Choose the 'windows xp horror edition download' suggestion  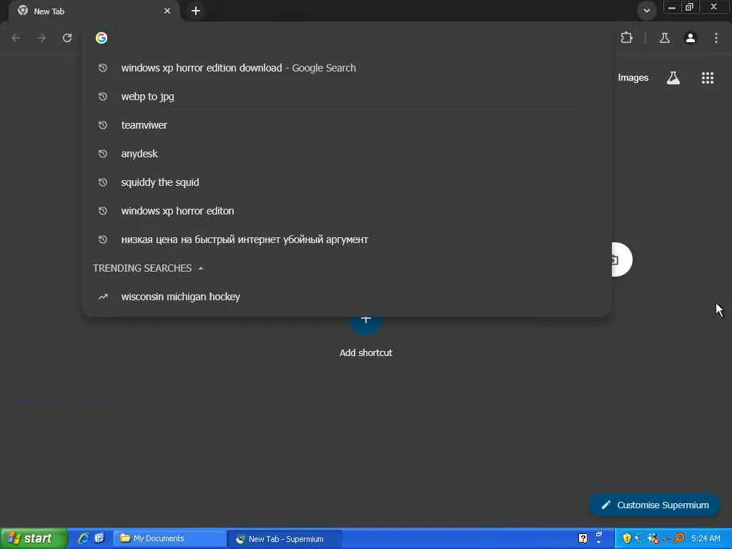(x=347, y=68)
